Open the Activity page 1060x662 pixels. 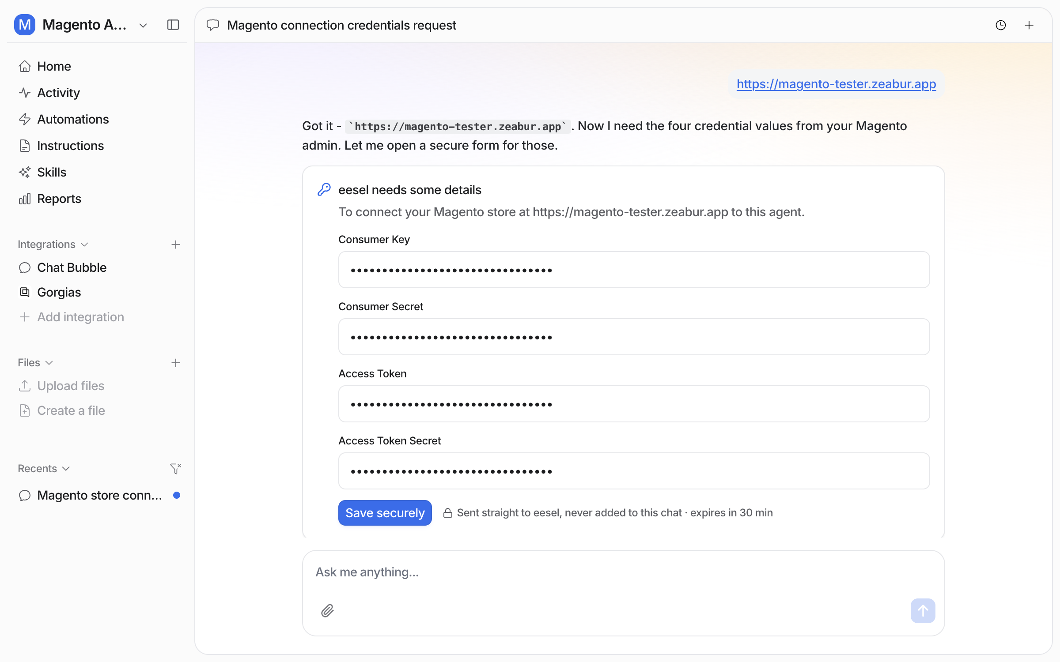[97, 93]
